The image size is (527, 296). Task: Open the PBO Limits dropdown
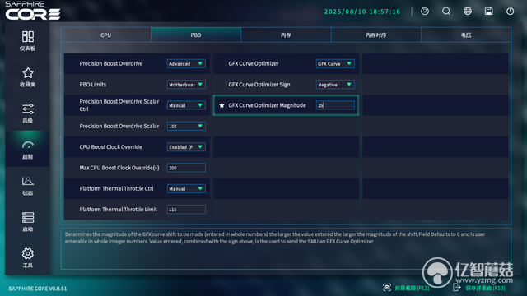(x=186, y=85)
